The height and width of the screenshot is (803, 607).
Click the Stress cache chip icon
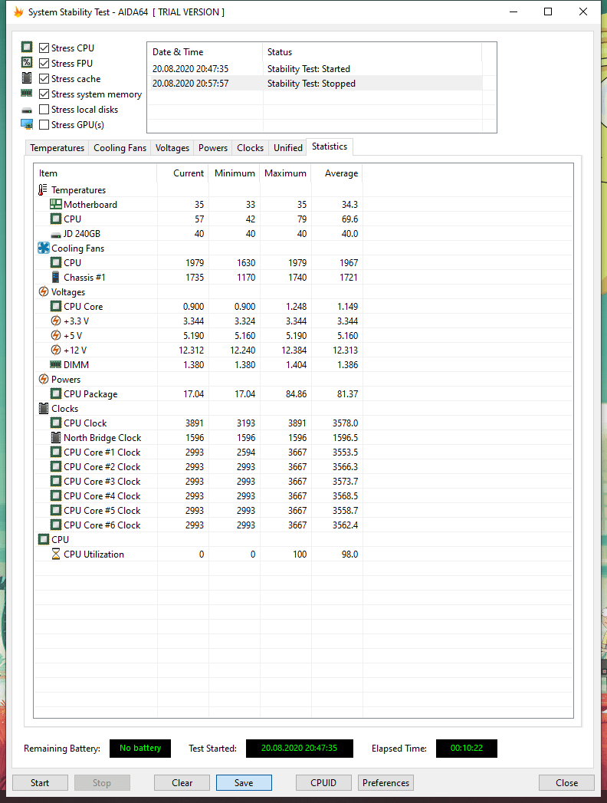tap(27, 77)
